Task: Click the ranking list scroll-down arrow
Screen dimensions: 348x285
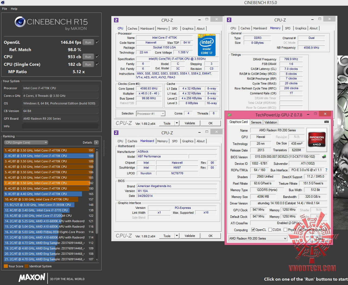Action: tap(97, 260)
